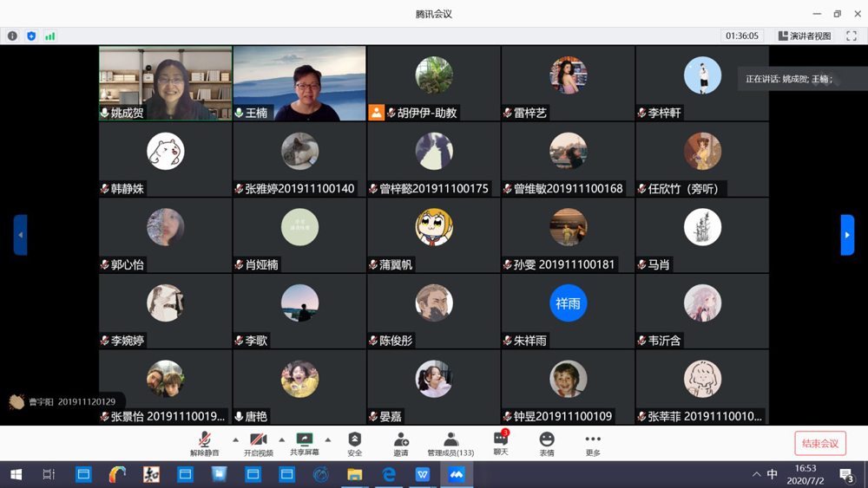Click the green network signal indicator
This screenshot has width=868, height=488.
(x=49, y=36)
